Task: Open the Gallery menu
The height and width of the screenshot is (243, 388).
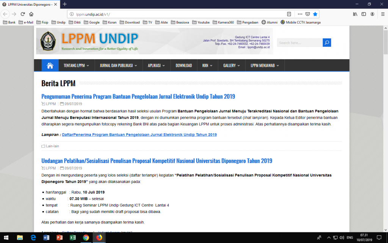Action: 232,65
